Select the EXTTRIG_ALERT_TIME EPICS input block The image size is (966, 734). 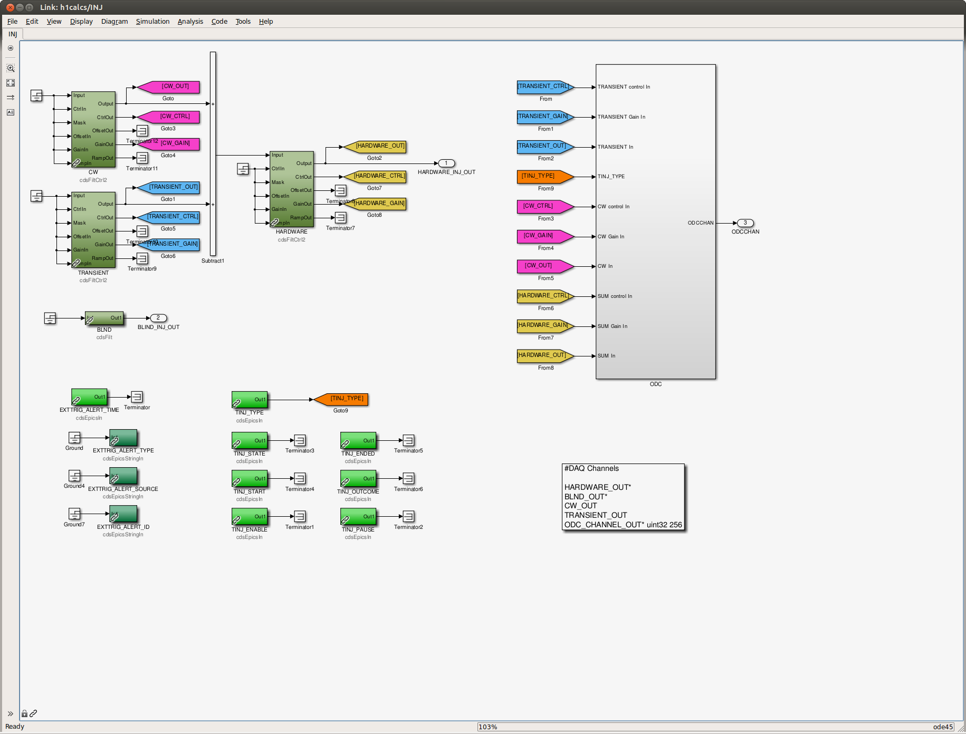coord(89,397)
